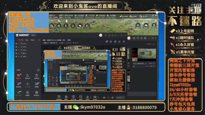Open the 福 icon in game HUD
The width and height of the screenshot is (205, 115).
tap(59, 26)
